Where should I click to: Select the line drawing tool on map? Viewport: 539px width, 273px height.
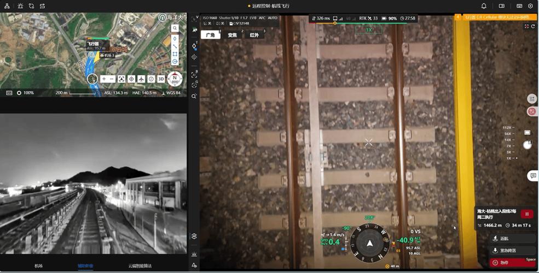(175, 46)
